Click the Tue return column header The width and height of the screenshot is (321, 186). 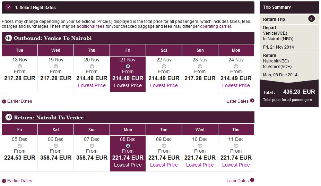point(164,130)
